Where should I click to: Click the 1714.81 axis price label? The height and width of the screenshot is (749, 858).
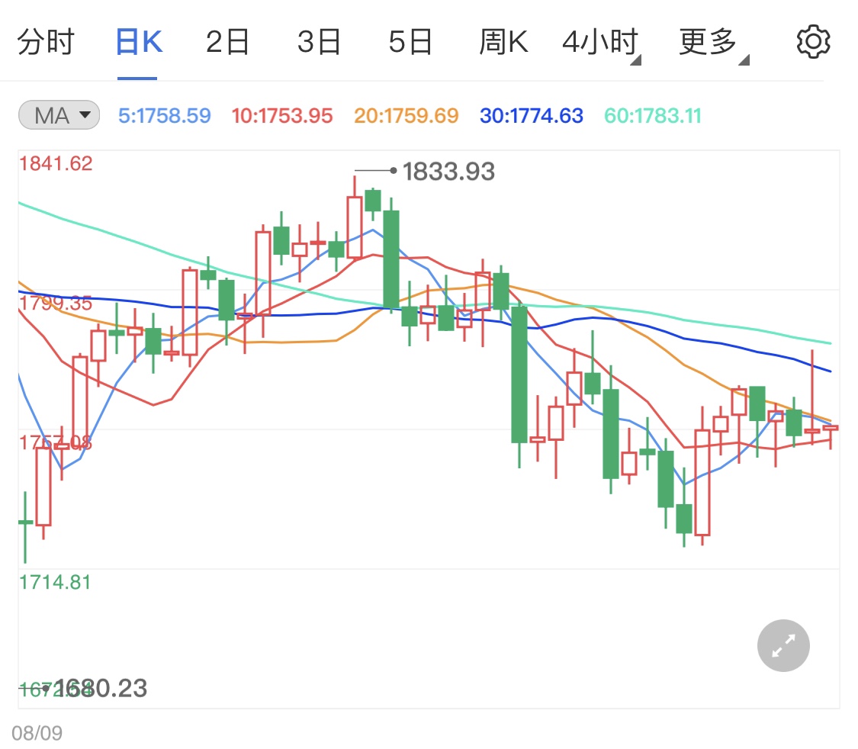(55, 582)
